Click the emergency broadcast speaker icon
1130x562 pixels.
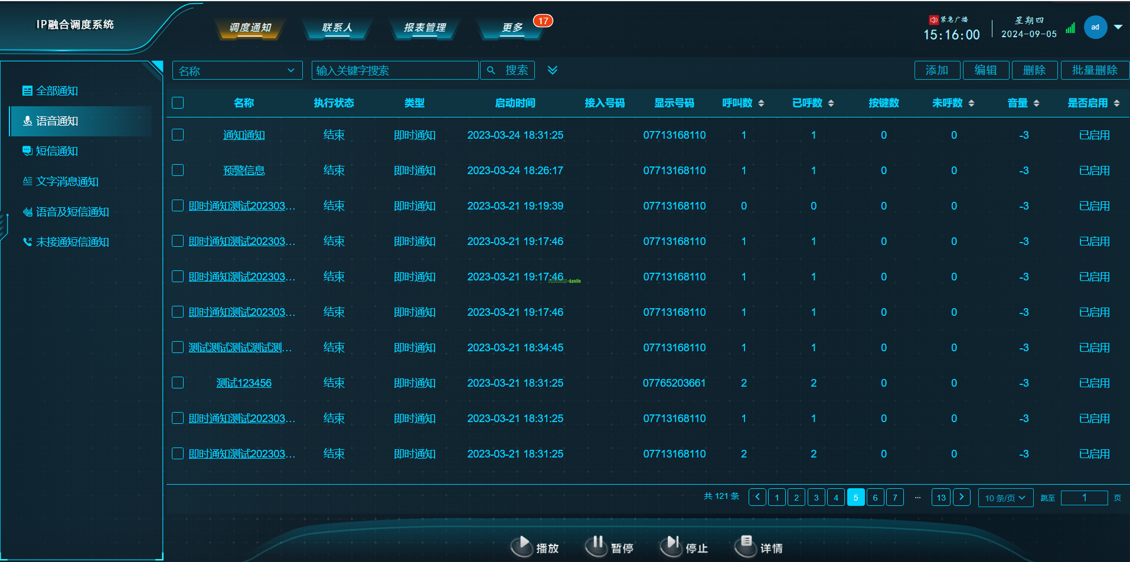coord(933,19)
